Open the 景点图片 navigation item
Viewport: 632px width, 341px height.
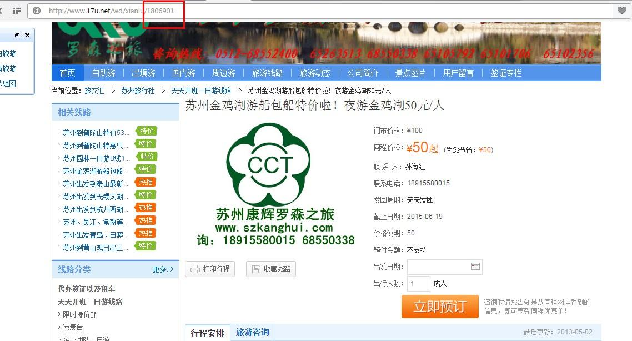410,73
